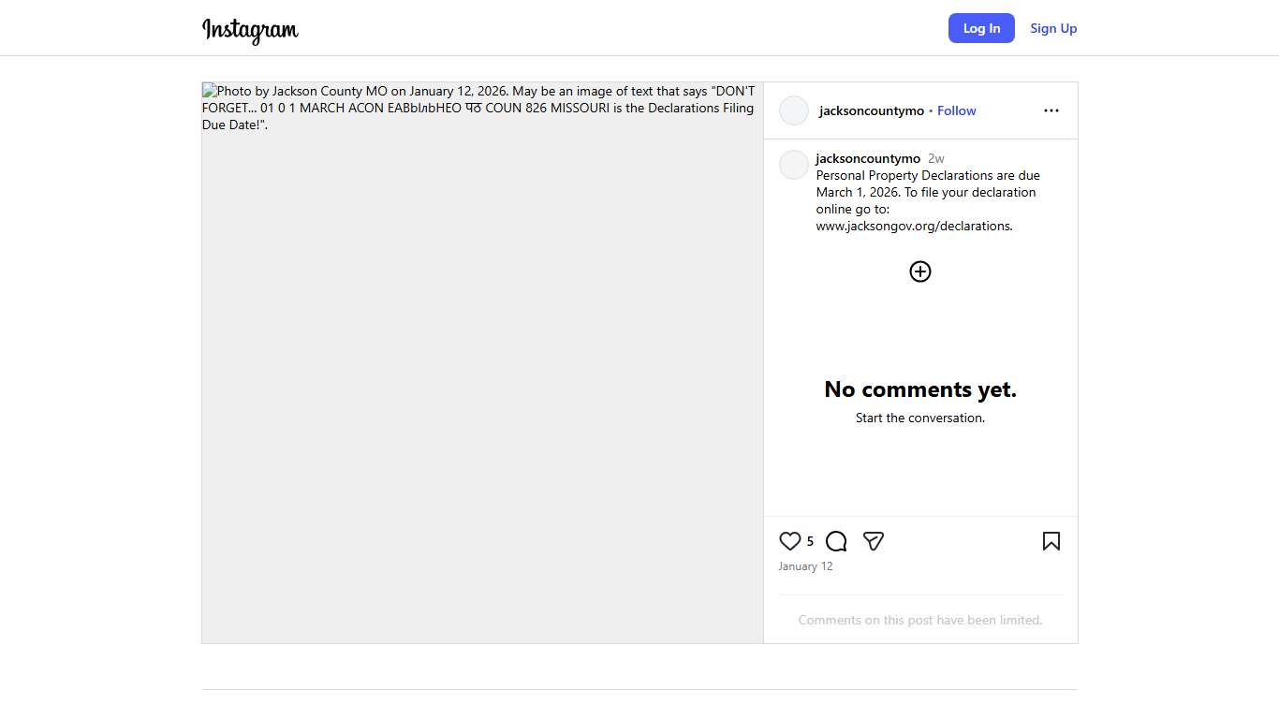The image size is (1279, 719).
Task: Save the post with the bookmark icon
Action: coord(1051,541)
